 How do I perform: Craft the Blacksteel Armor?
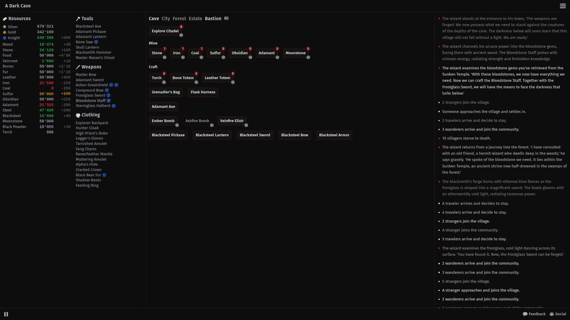(x=334, y=135)
